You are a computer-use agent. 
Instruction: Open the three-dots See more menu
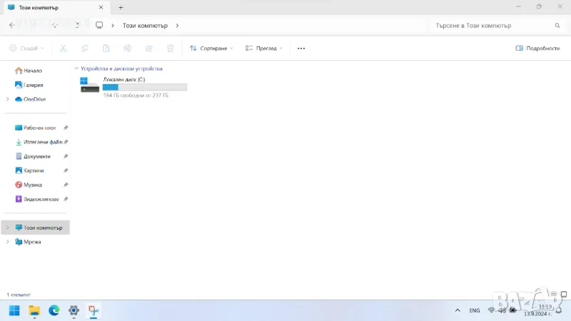pyautogui.click(x=300, y=48)
